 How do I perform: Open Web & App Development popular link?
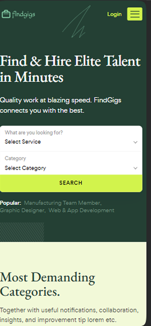point(81,210)
